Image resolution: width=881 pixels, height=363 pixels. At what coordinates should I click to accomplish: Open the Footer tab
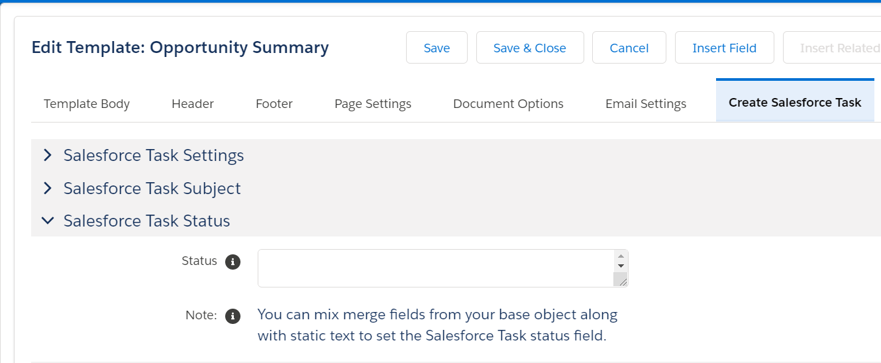(x=274, y=104)
